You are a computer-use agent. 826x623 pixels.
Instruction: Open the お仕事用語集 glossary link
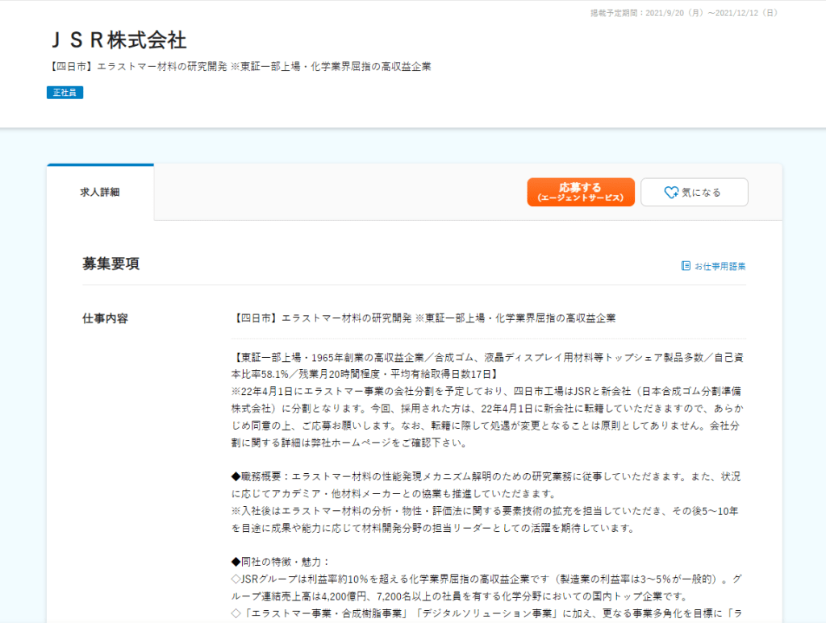[x=720, y=266]
